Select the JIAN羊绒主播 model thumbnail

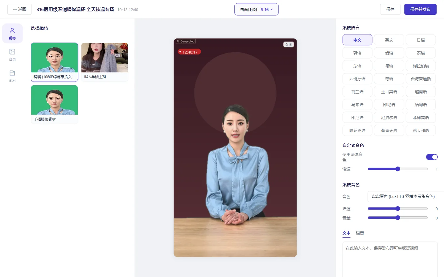105,62
